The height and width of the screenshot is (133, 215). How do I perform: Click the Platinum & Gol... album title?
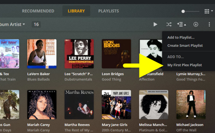click(153, 130)
